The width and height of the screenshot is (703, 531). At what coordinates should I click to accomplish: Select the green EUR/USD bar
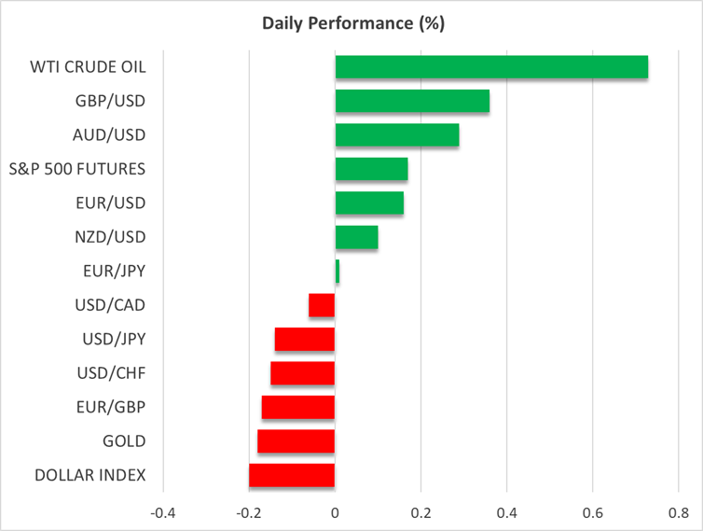[x=369, y=203]
